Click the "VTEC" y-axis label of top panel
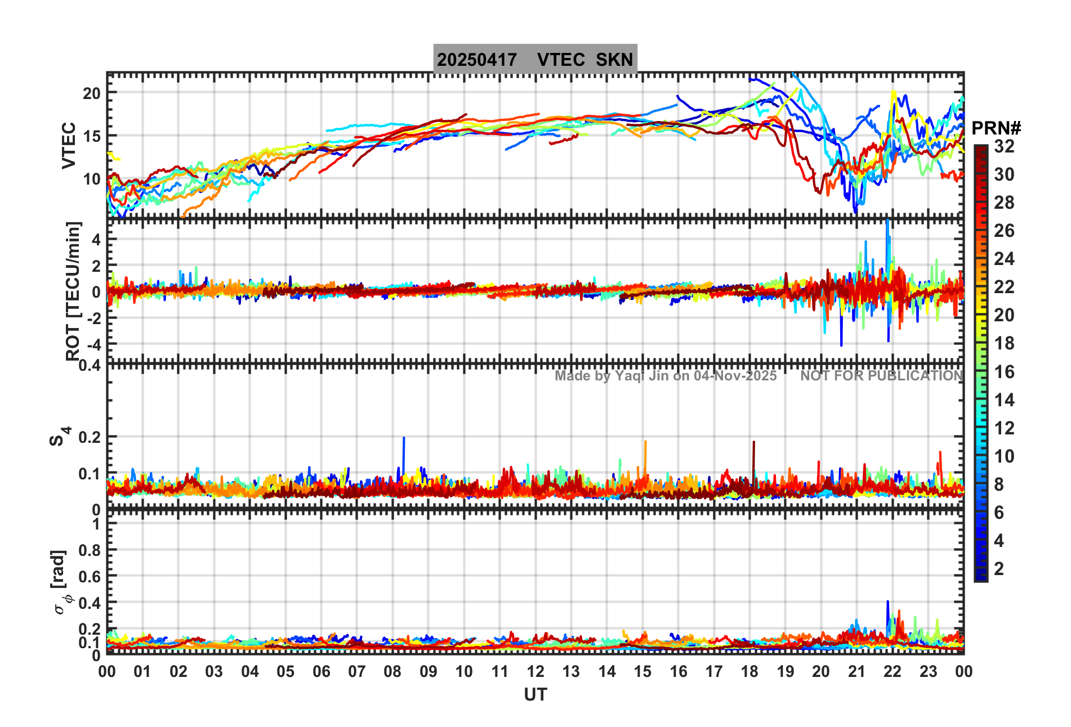Viewport: 1071px width, 727px height. click(69, 145)
